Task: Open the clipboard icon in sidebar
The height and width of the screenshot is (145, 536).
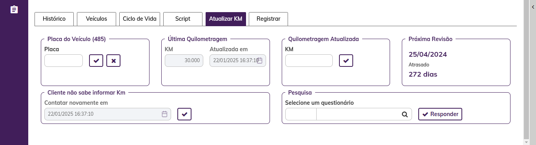Action: pos(14,9)
